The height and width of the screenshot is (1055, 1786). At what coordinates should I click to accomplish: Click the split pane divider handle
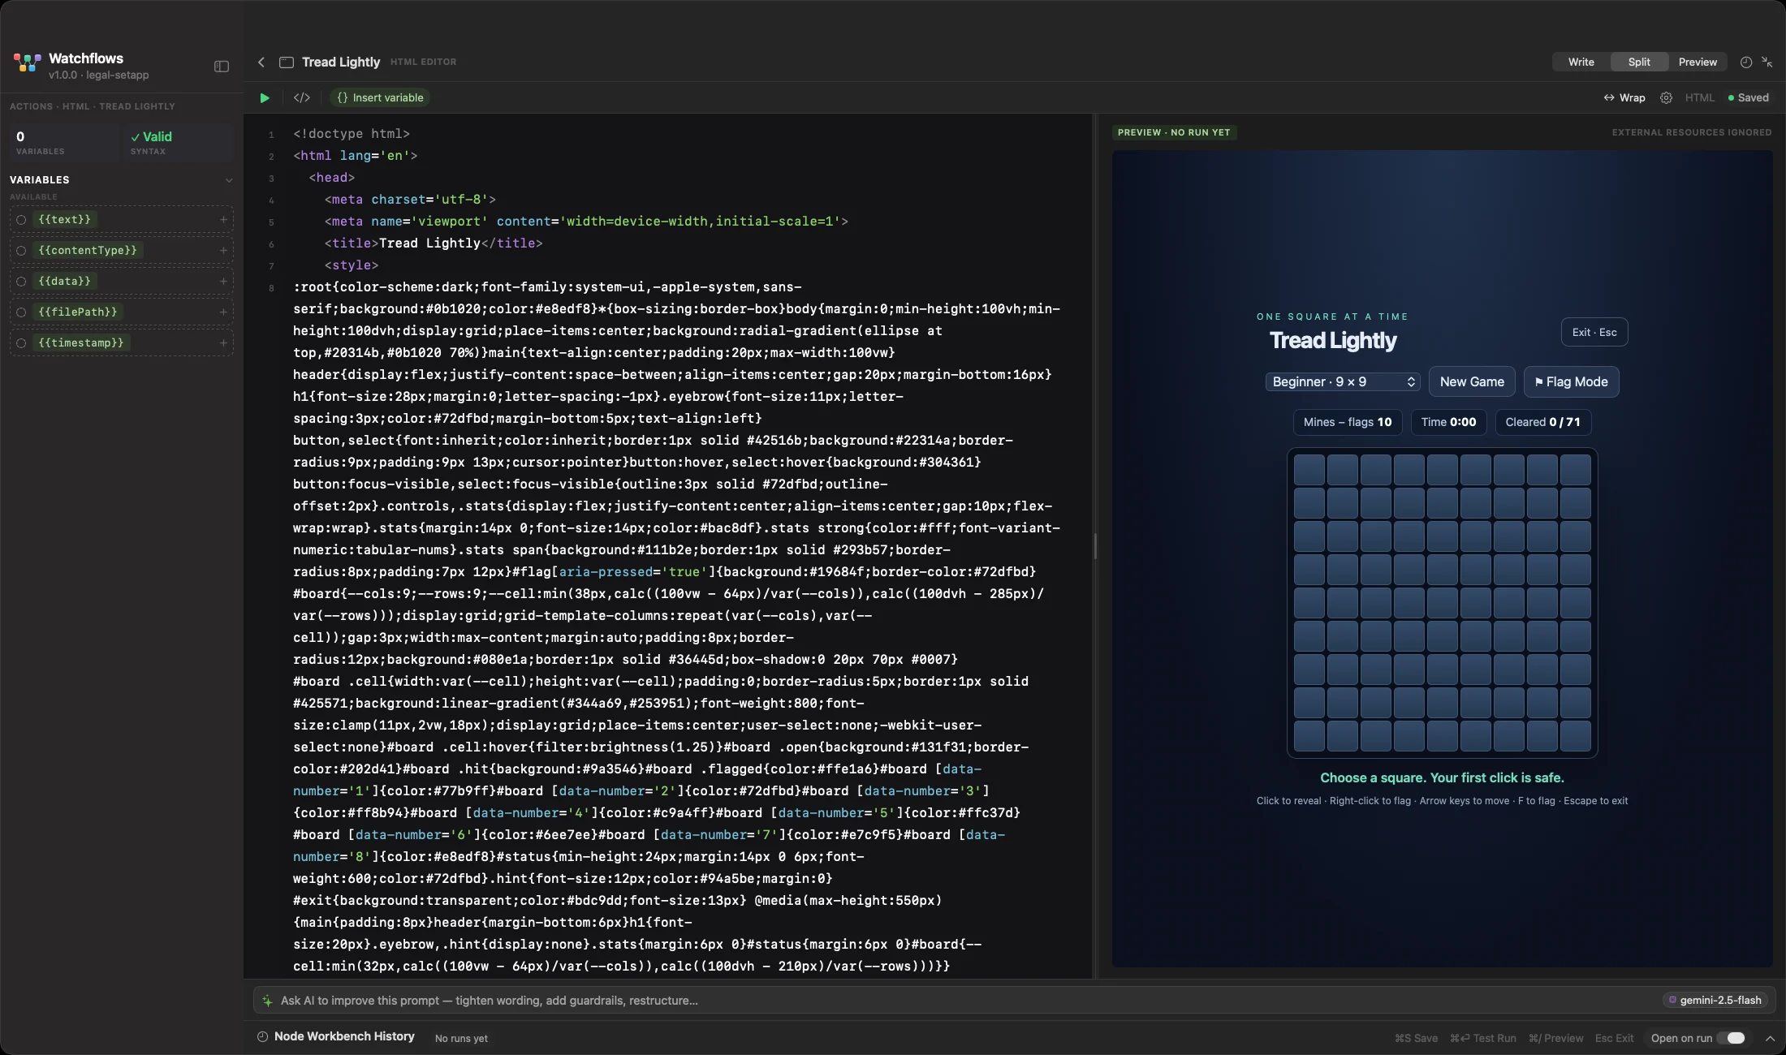[x=1095, y=546]
